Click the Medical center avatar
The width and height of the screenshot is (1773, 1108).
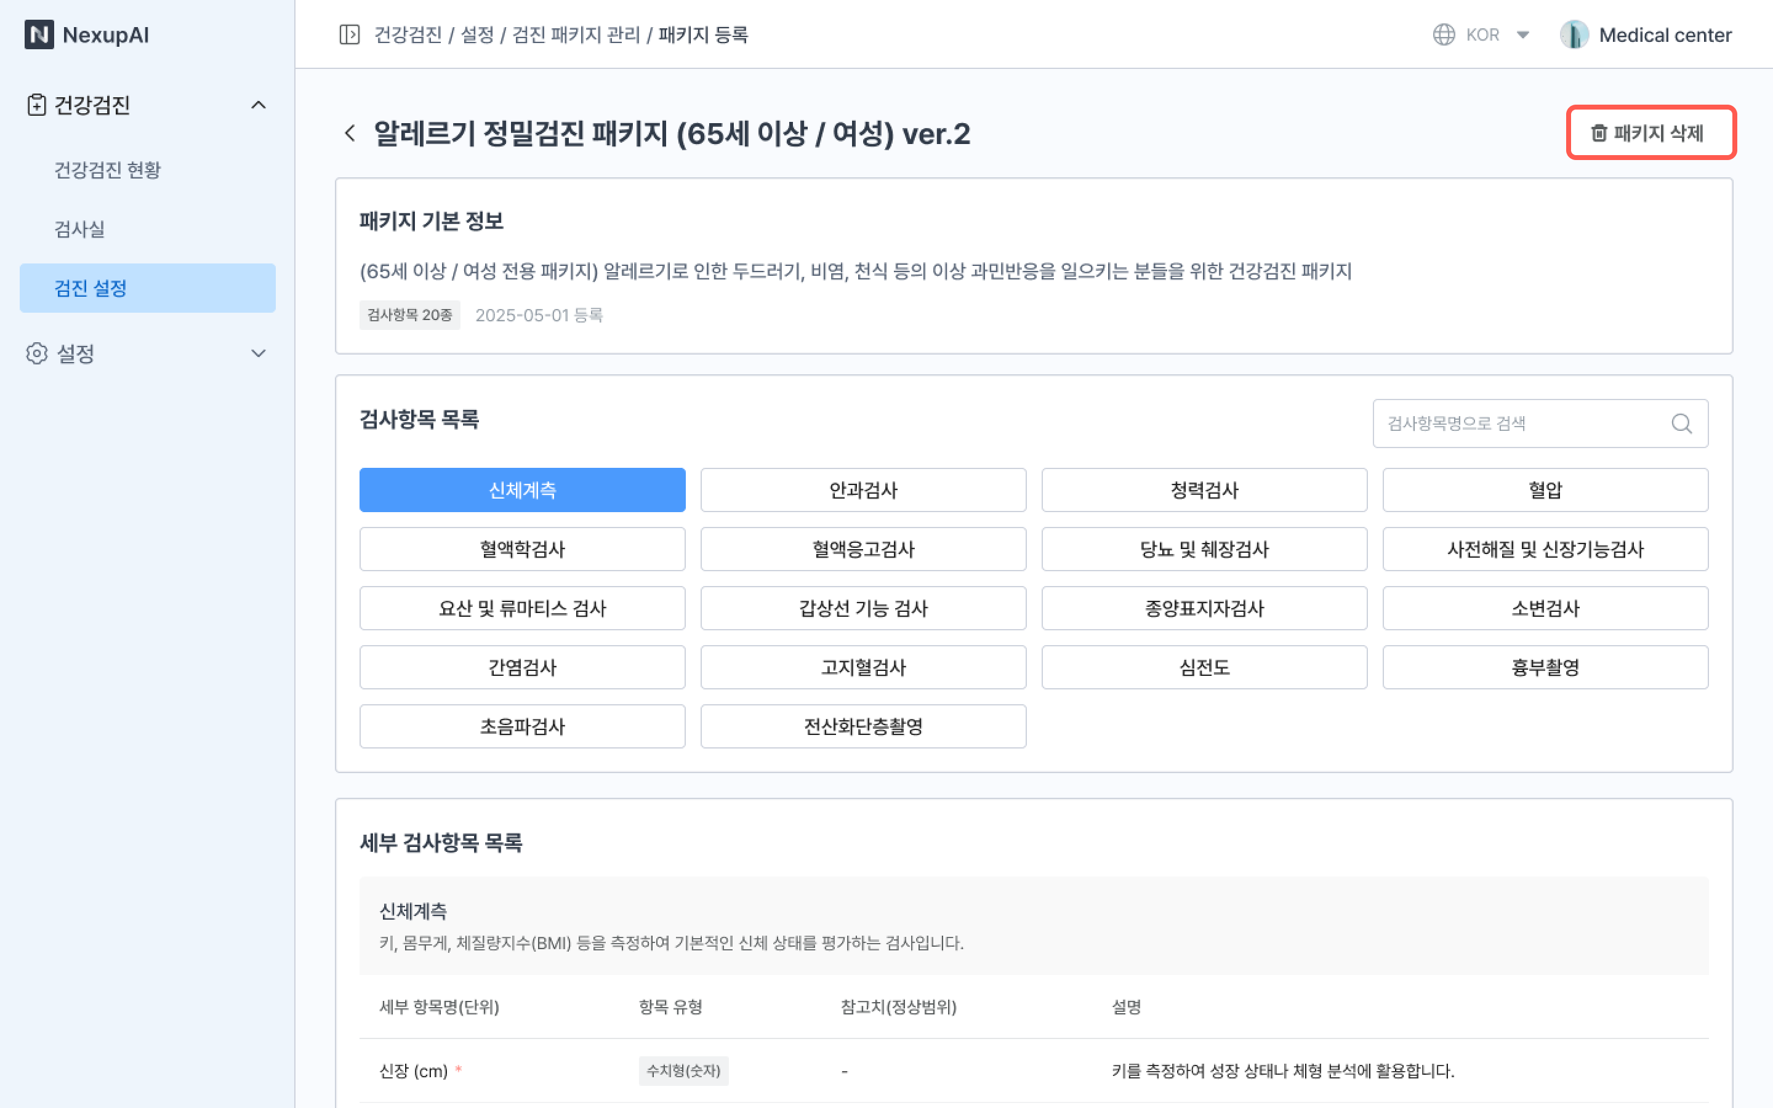[x=1574, y=34]
